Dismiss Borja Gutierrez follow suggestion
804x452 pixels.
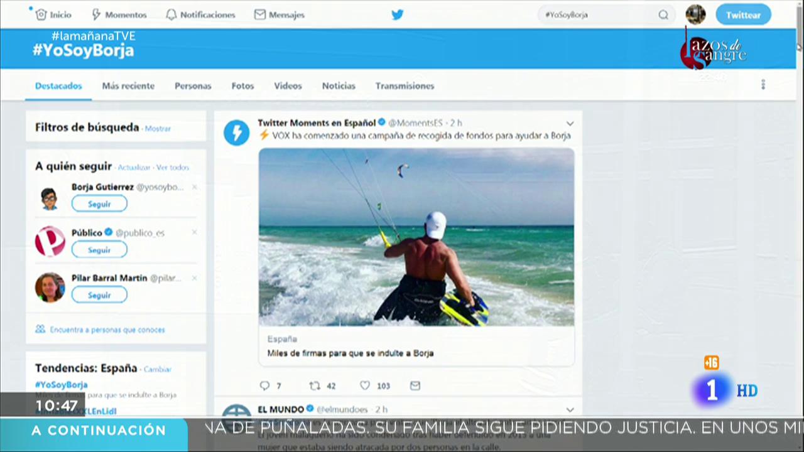click(194, 187)
